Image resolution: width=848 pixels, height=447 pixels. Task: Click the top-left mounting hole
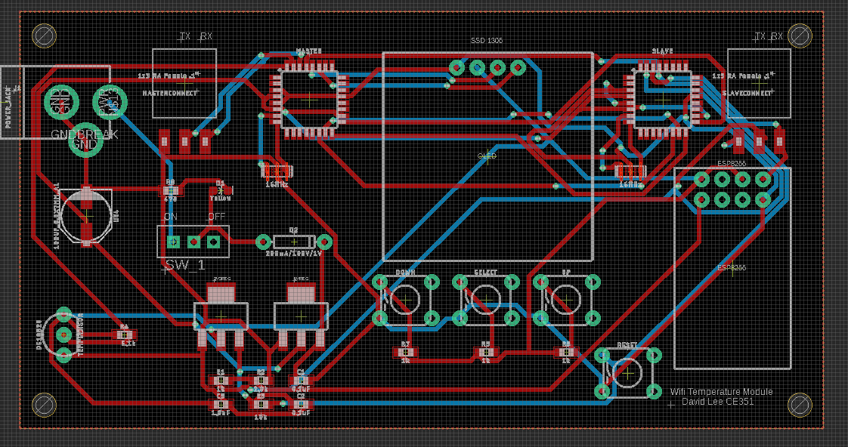pos(44,35)
